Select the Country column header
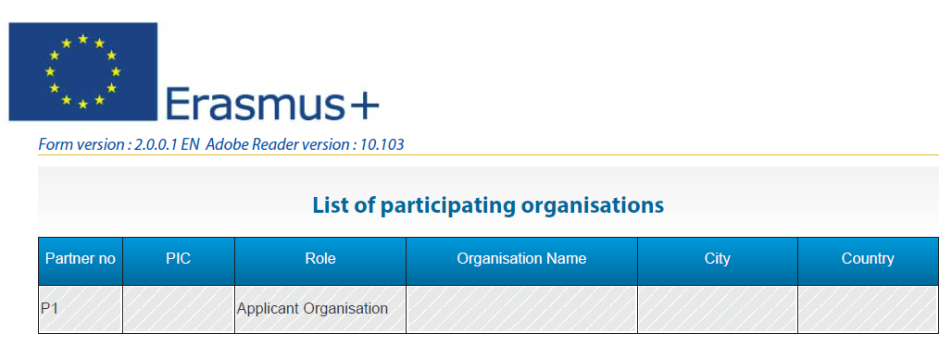This screenshot has height=358, width=952. pos(869,261)
